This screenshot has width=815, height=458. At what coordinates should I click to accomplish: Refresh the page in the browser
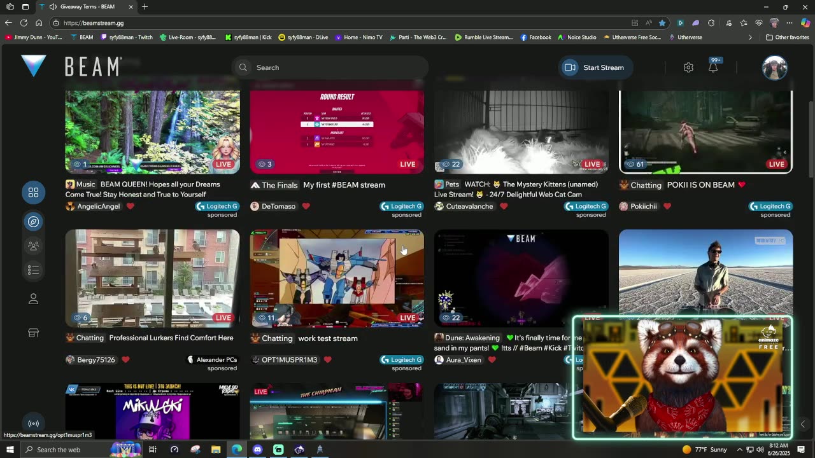pyautogui.click(x=24, y=23)
